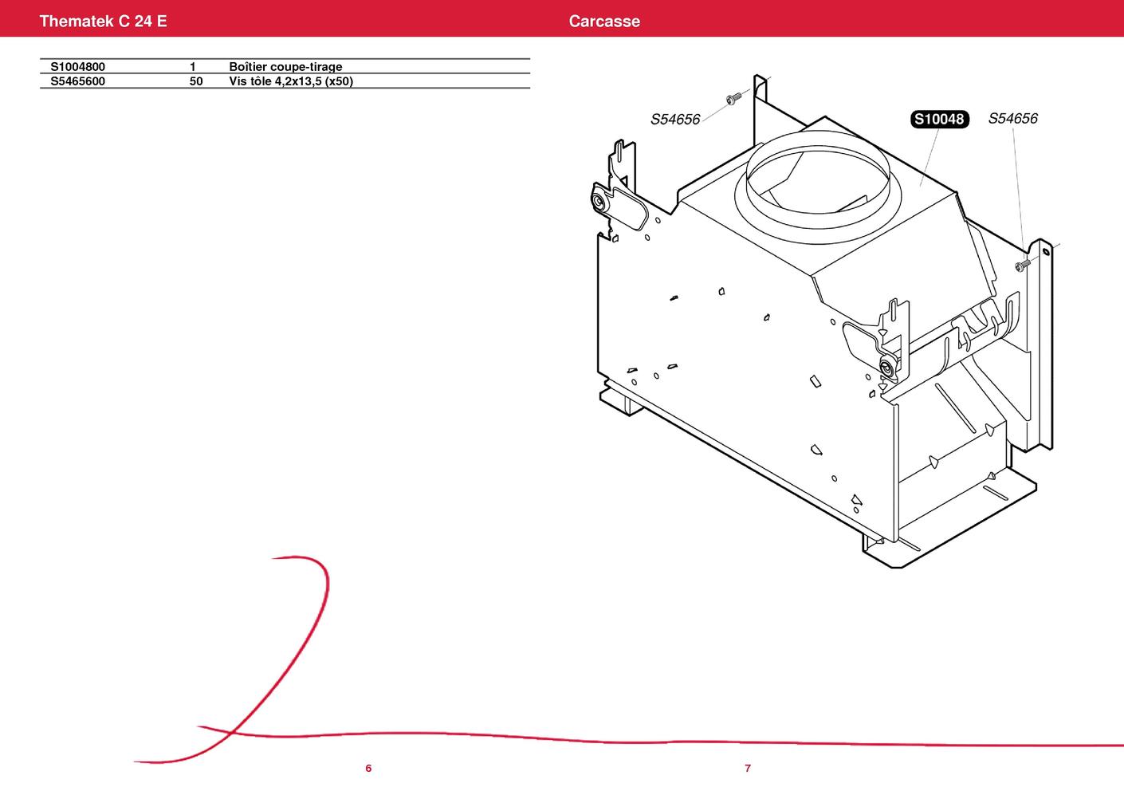Select part number S1004800 in the table
This screenshot has height=795, width=1124.
click(77, 67)
